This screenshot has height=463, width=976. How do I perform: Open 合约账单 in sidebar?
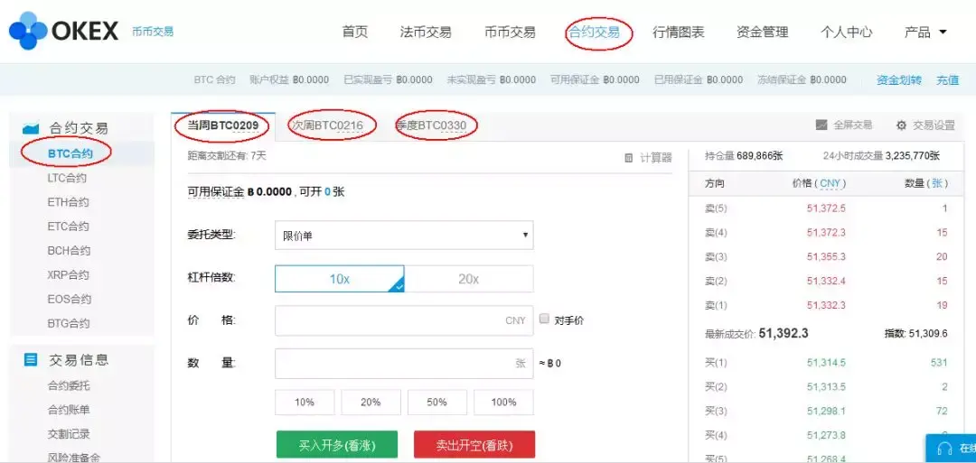pyautogui.click(x=69, y=410)
